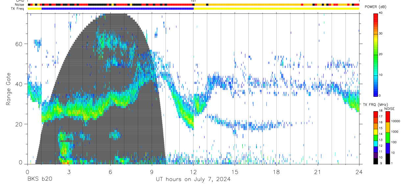Click the x-axis tick label 24
Image resolution: width=404 pixels, height=186 pixels.
tap(359, 172)
